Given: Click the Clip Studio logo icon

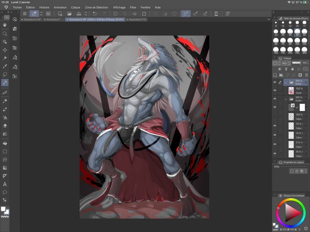Looking at the screenshot, I should click(6, 7).
